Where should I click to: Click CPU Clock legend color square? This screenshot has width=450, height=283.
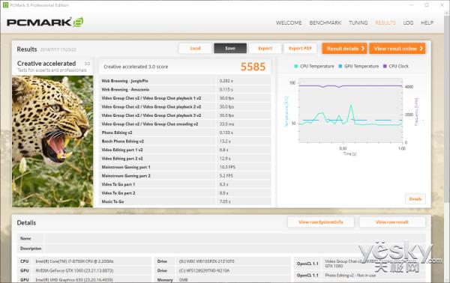(385, 66)
